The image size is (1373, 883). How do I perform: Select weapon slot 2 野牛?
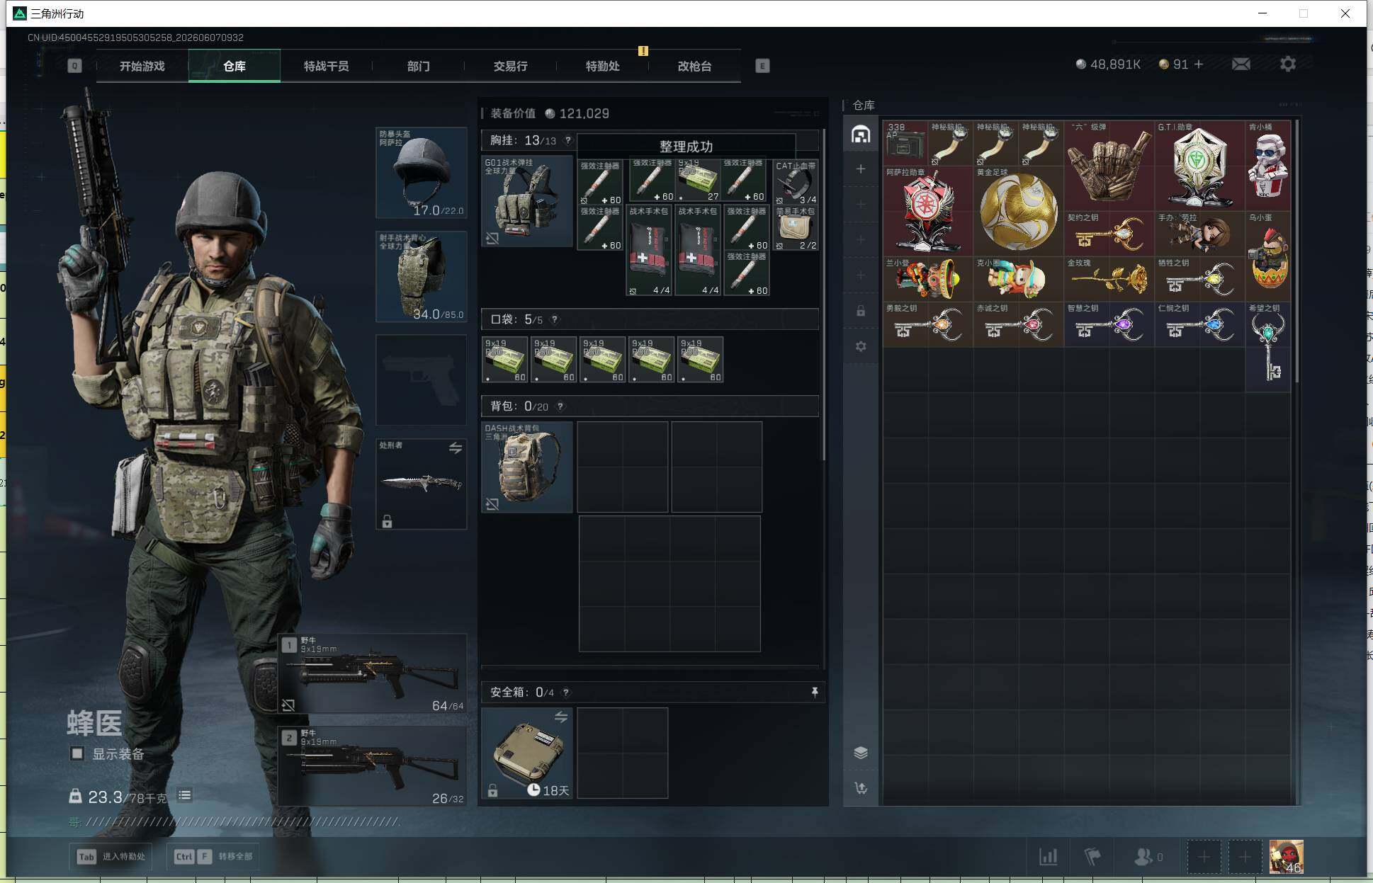373,766
